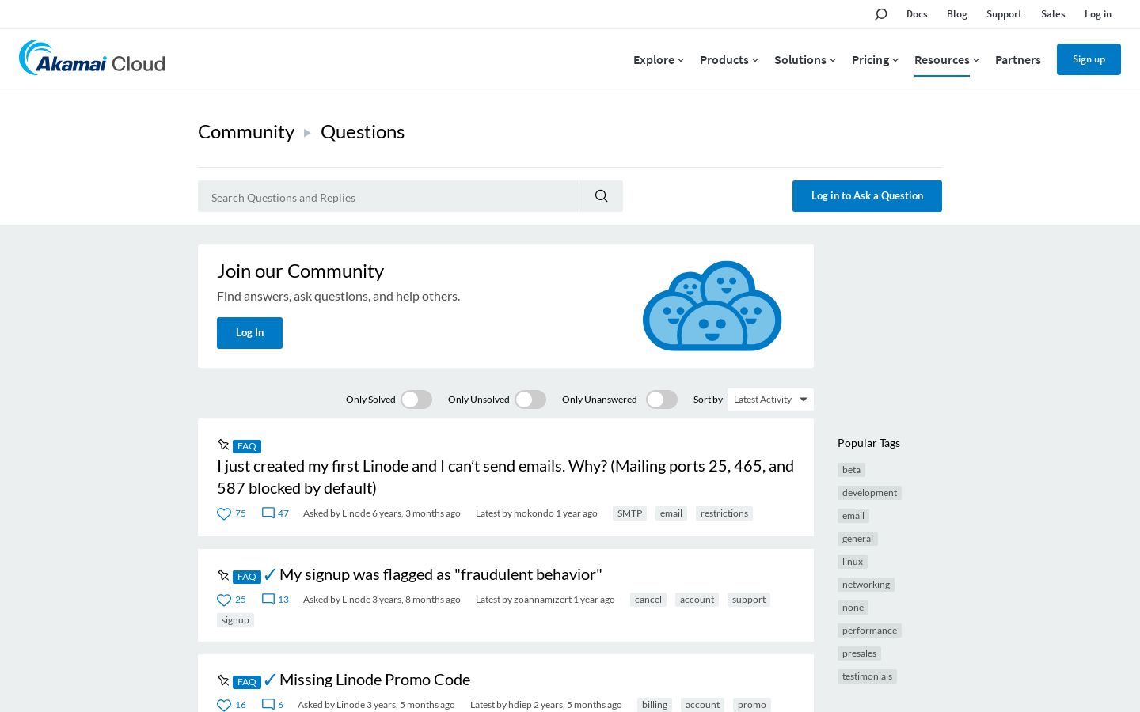Click the Community breadcrumb link
Image resolution: width=1140 pixels, height=712 pixels.
[x=246, y=132]
